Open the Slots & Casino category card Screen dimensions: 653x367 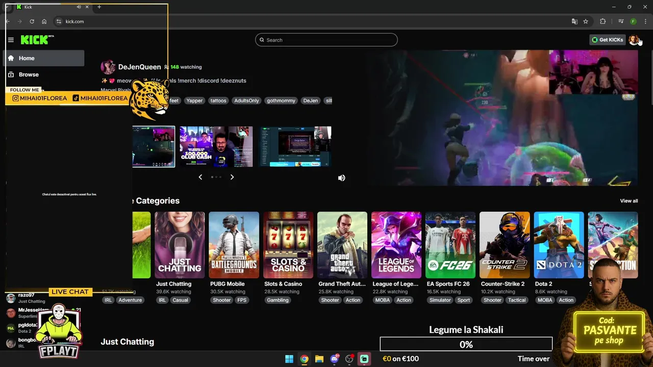click(288, 245)
